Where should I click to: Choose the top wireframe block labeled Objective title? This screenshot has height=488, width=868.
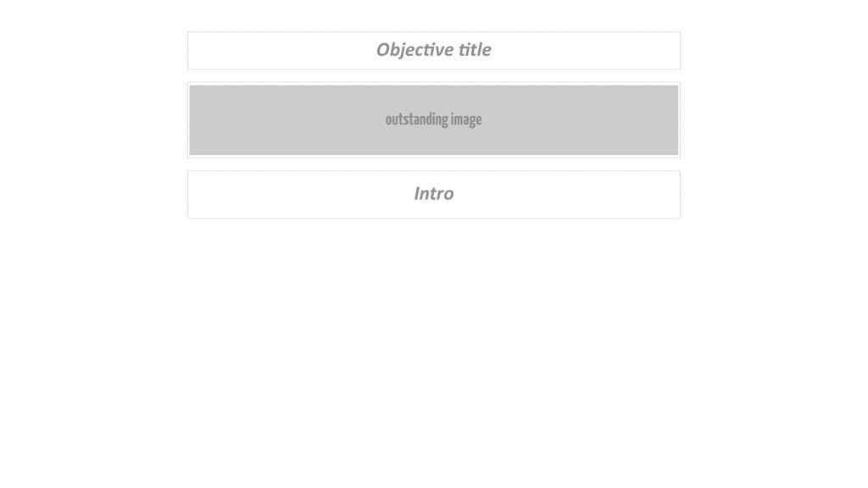click(x=433, y=50)
